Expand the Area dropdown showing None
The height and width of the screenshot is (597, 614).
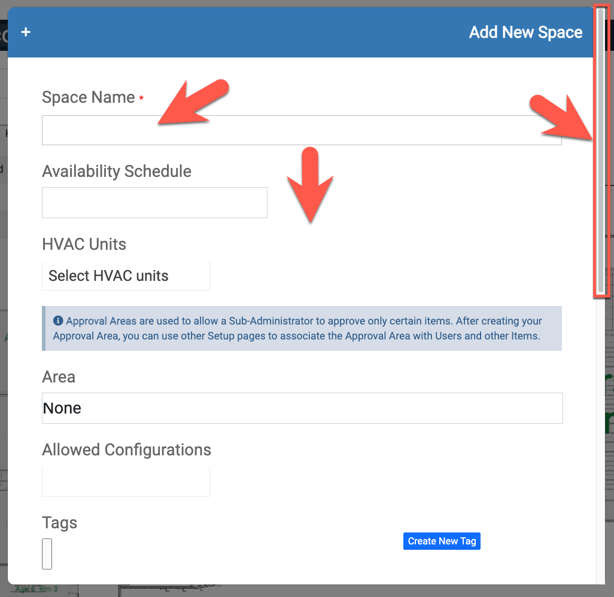click(x=302, y=408)
